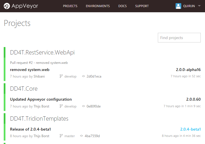Click the AppVeyor logo icon
The height and width of the screenshot is (144, 205).
(7, 6)
